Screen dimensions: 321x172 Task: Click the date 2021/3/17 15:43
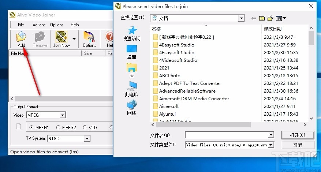[281, 114]
